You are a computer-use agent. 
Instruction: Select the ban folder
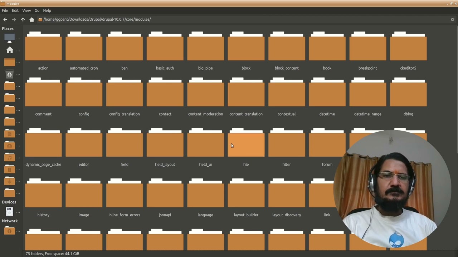[125, 46]
